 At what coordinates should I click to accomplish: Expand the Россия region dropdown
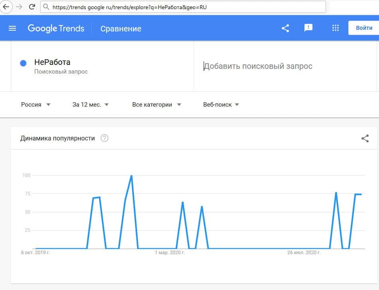click(36, 105)
